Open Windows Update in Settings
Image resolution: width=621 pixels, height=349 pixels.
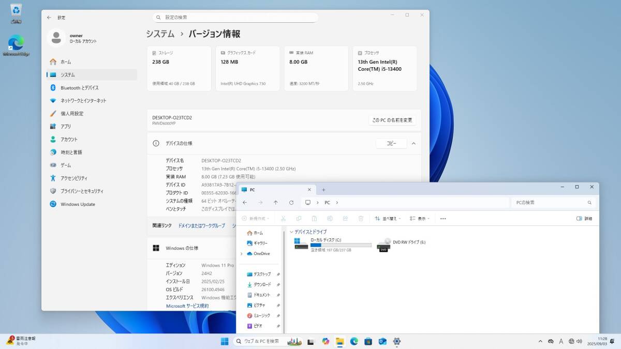tap(92, 204)
